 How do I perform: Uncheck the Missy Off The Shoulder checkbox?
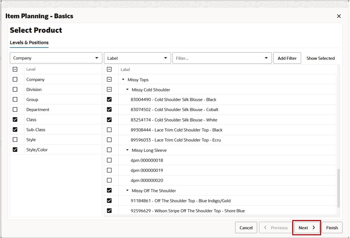109,190
